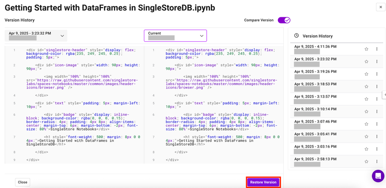The image size is (386, 188).
Task: Toggle the Compare Version switch off
Action: (284, 20)
